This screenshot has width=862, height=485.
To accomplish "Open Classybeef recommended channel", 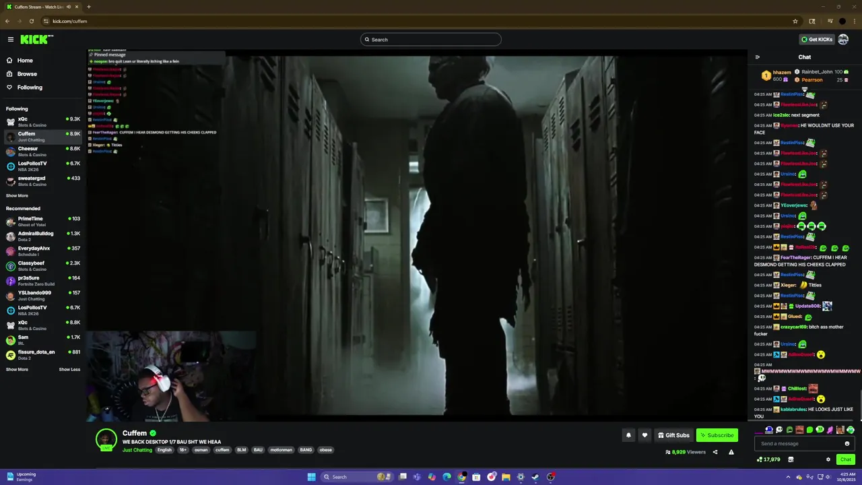I will pyautogui.click(x=43, y=266).
